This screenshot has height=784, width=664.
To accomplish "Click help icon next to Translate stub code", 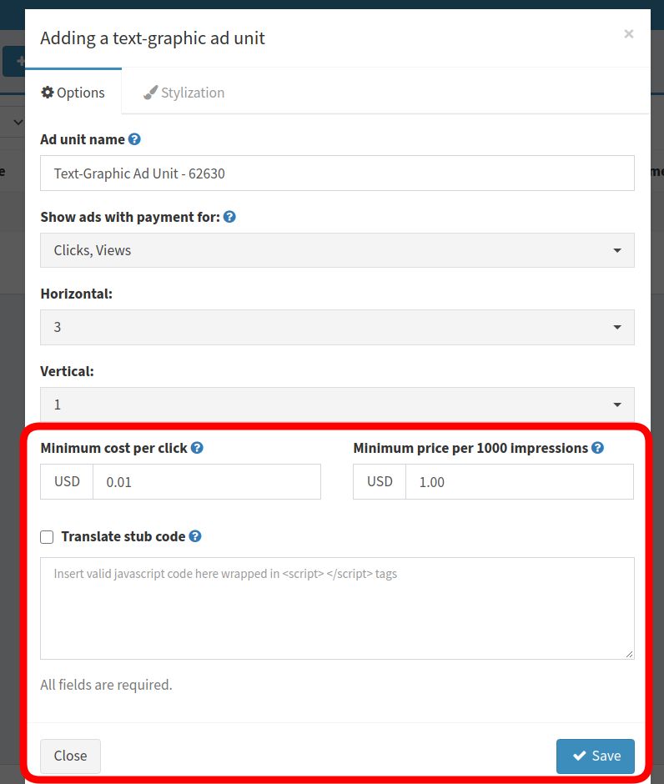I will point(195,536).
